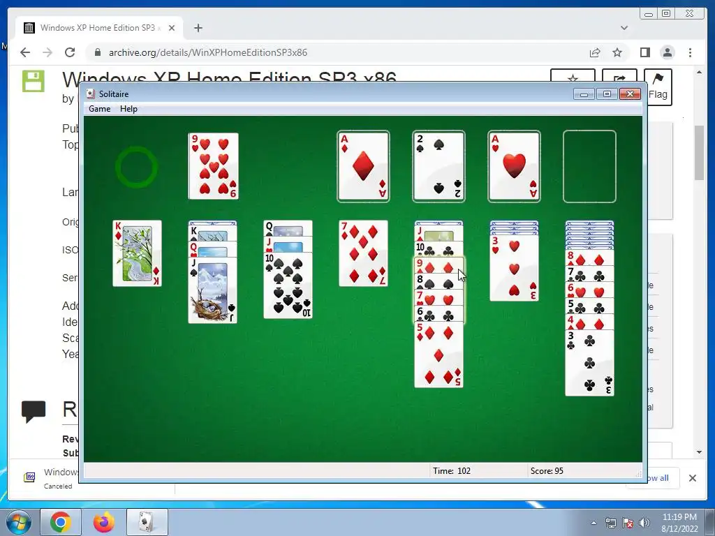Open the Game menu in Solitaire
The image size is (715, 536).
[99, 109]
